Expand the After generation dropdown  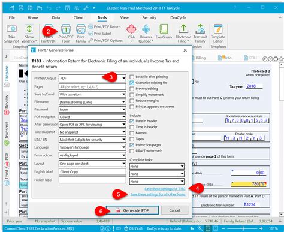[x=92, y=125]
